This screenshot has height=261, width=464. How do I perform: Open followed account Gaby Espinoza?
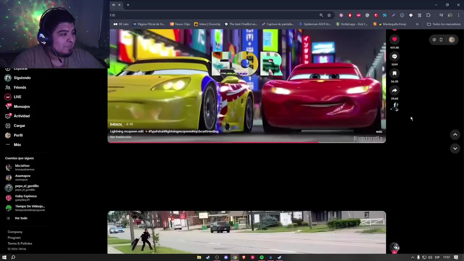click(21, 198)
